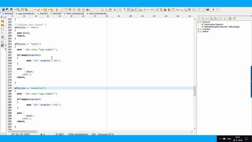Click the battery icon in system tray
The width and height of the screenshot is (252, 142).
[x=224, y=139]
